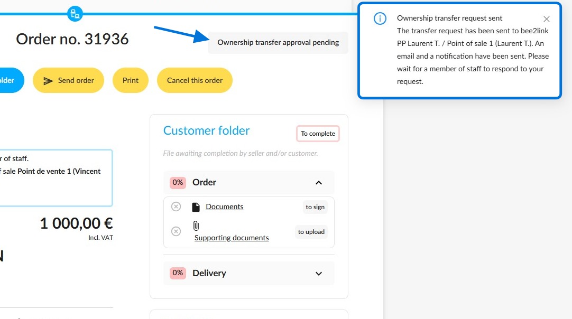Image resolution: width=572 pixels, height=319 pixels.
Task: Click the paperclip icon above Supporting documents
Action: [196, 226]
